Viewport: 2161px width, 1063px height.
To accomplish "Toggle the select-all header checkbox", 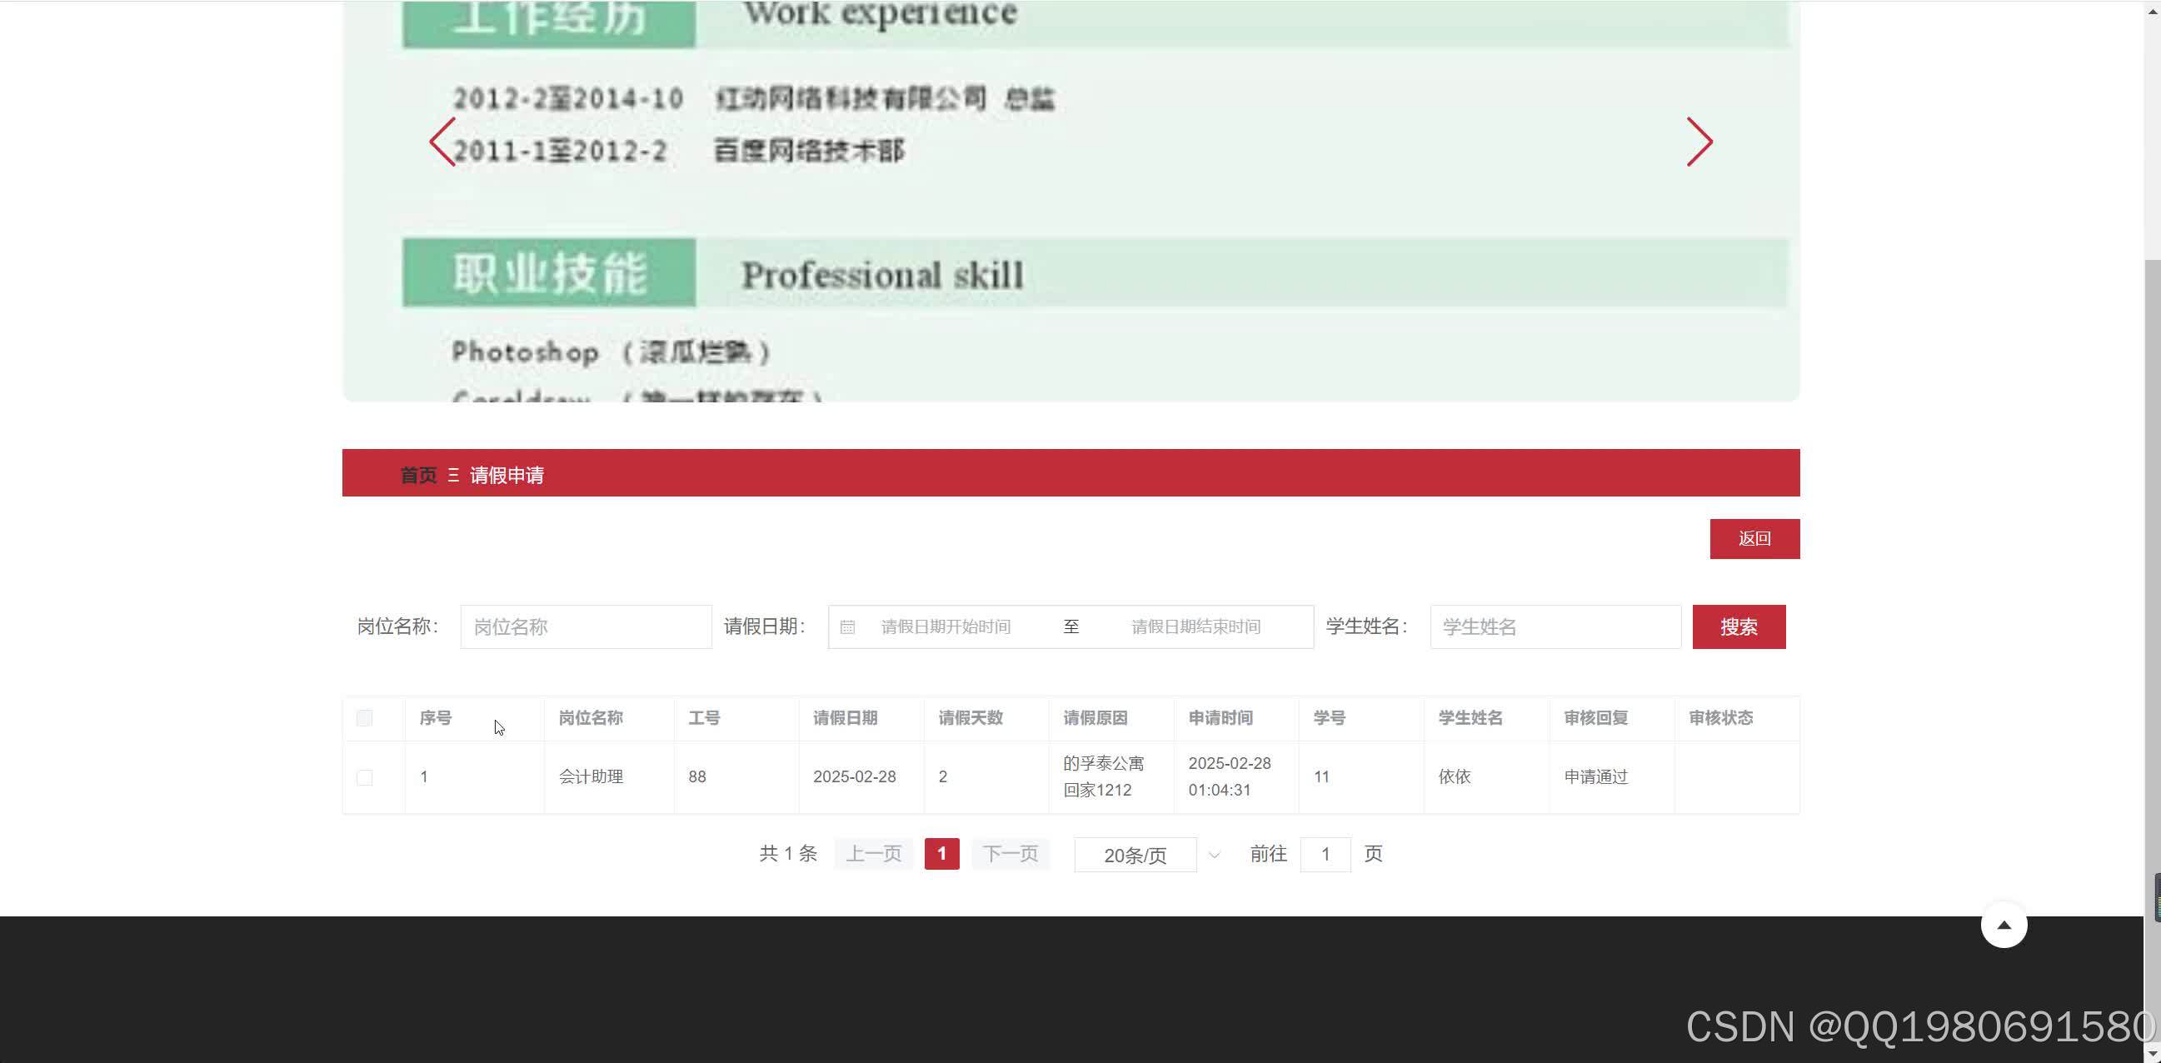I will point(364,718).
